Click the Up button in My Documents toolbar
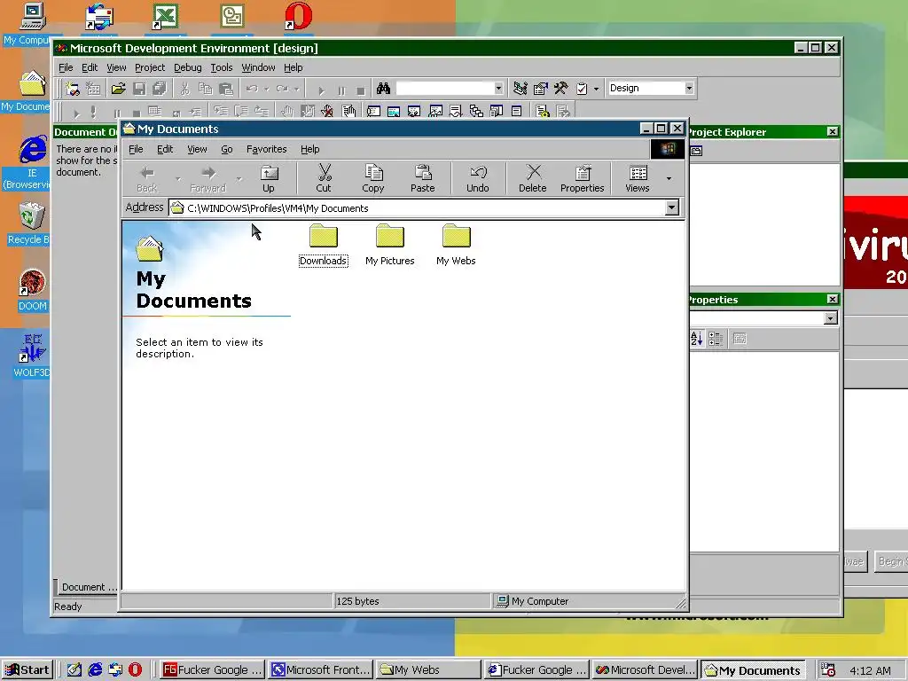Viewport: 908px width, 681px height. click(x=269, y=178)
